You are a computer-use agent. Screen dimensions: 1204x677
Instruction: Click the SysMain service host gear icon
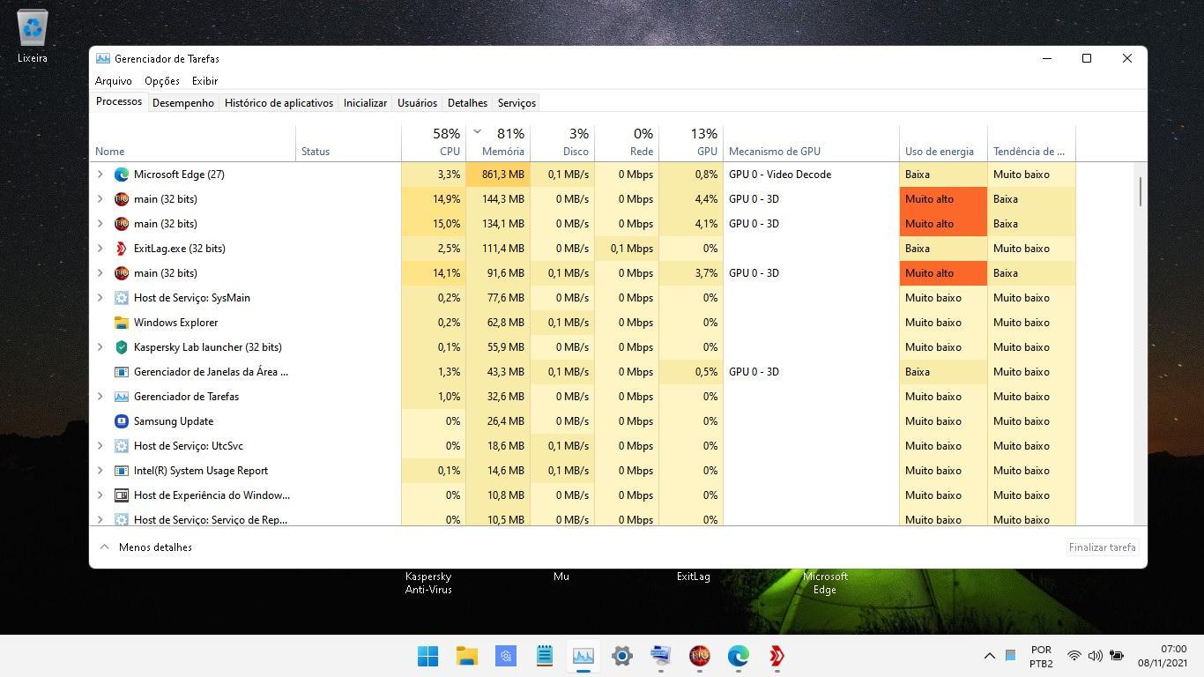coord(122,298)
